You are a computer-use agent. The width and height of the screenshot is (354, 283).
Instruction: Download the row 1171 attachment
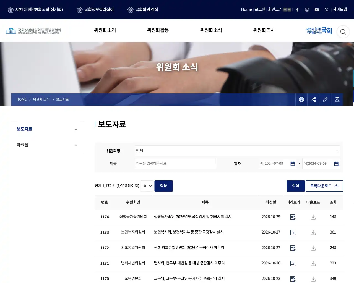[313, 264]
